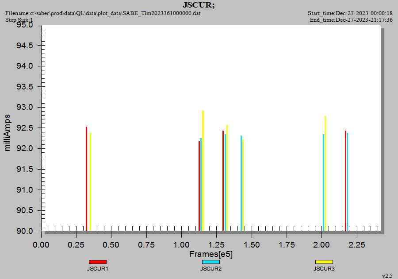Screen dimensions: 398x279
Task: Click the cyan bar just past 2.00
Action: (323, 182)
